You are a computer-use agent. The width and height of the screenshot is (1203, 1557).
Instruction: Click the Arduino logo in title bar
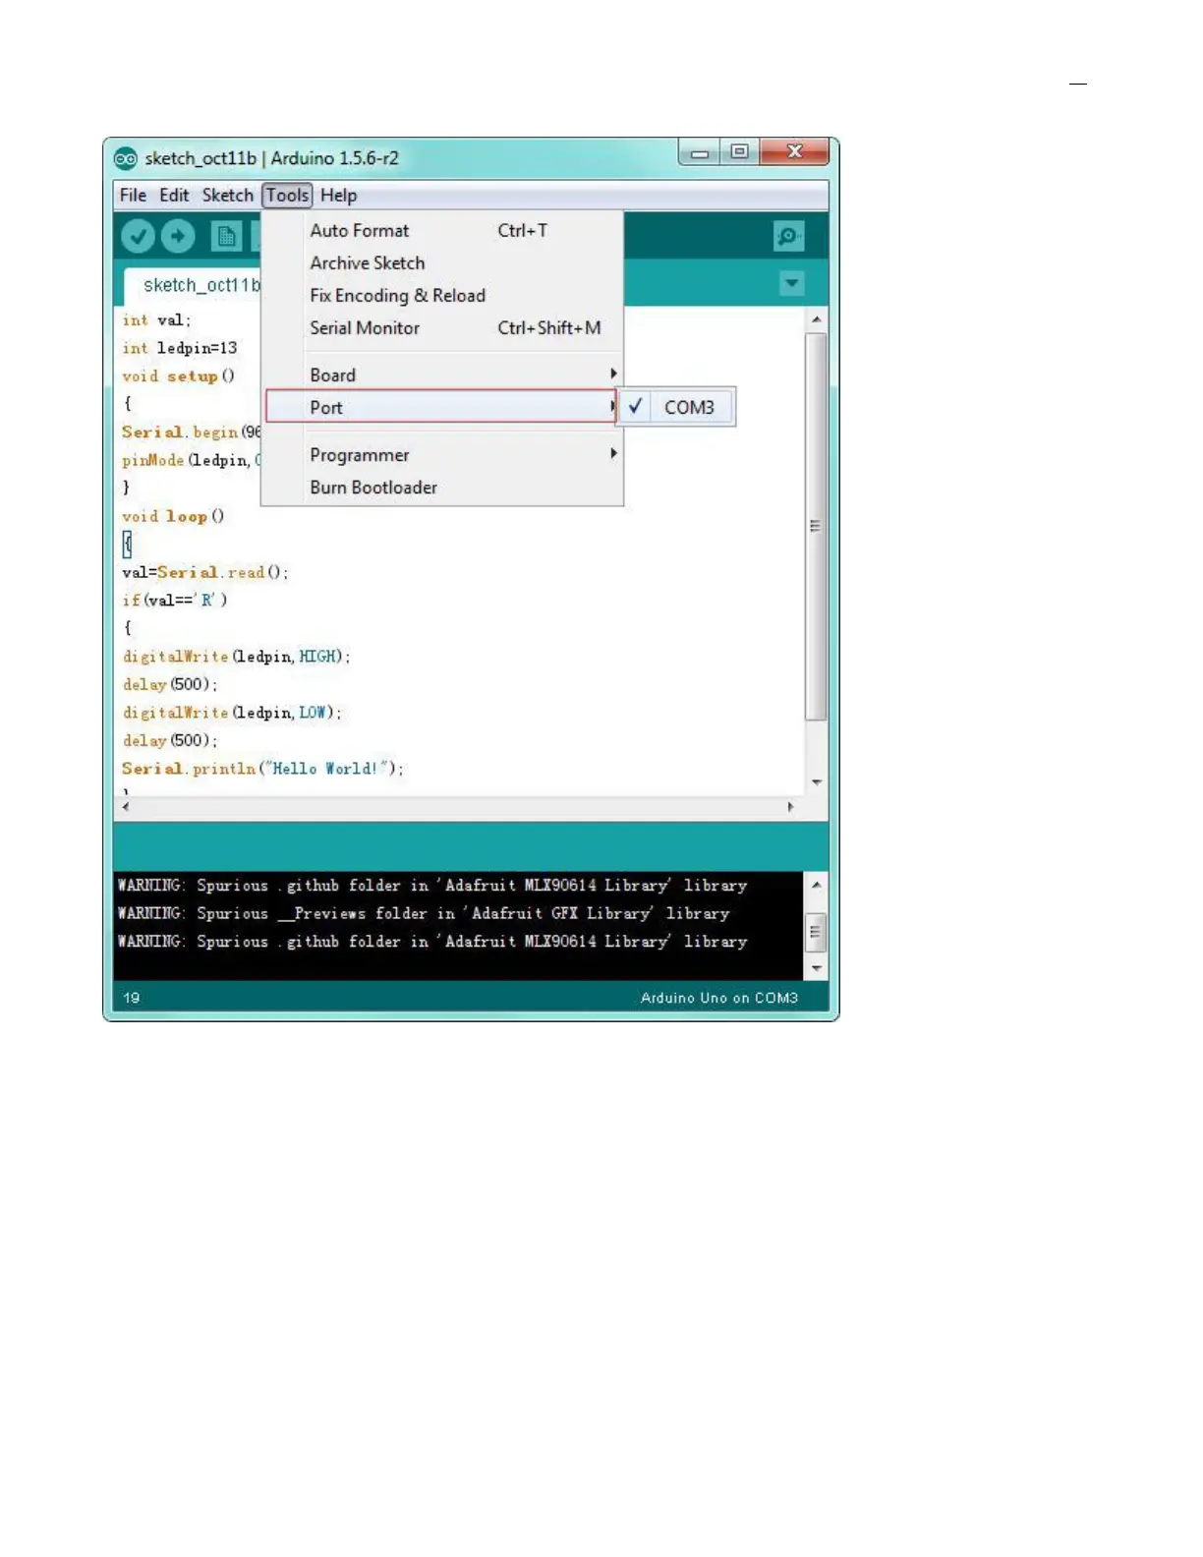click(126, 158)
